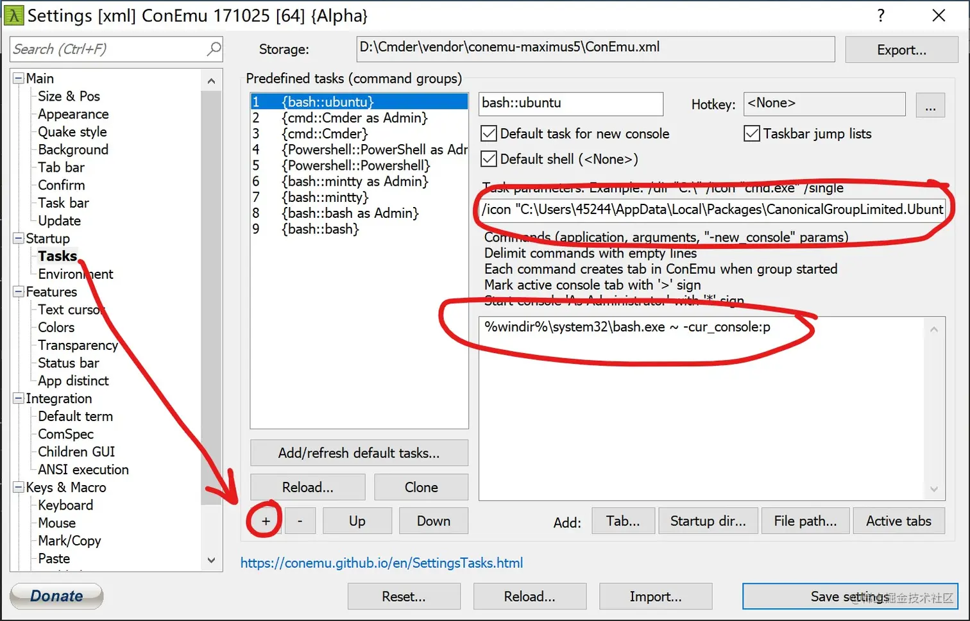
Task: Collapse the Keys & Macro node
Action: 19,487
